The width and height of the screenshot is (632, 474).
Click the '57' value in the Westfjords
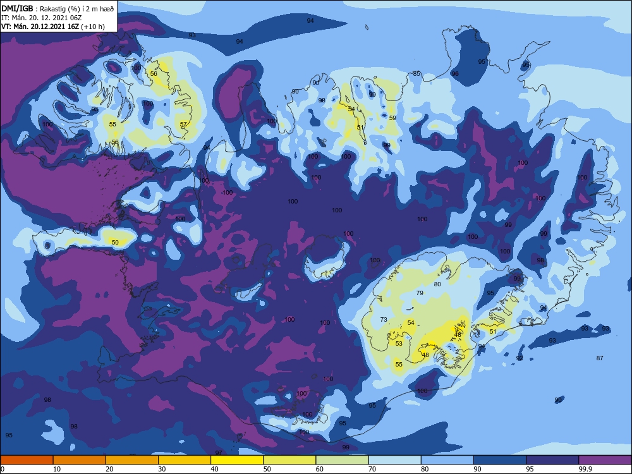click(x=183, y=124)
